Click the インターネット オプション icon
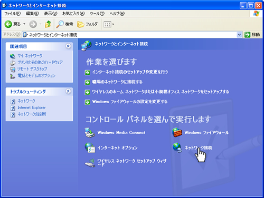The width and height of the screenshot is (264, 198). (x=90, y=147)
